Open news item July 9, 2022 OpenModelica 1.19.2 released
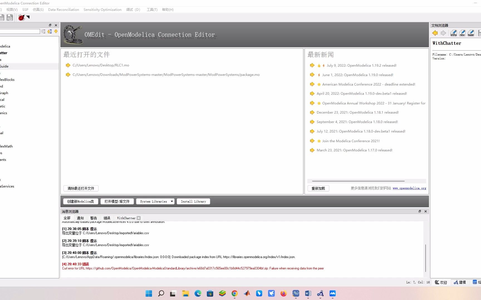The image size is (481, 300). point(362,66)
